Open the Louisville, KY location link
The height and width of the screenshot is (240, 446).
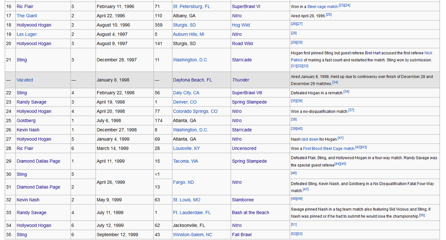tap(186, 149)
